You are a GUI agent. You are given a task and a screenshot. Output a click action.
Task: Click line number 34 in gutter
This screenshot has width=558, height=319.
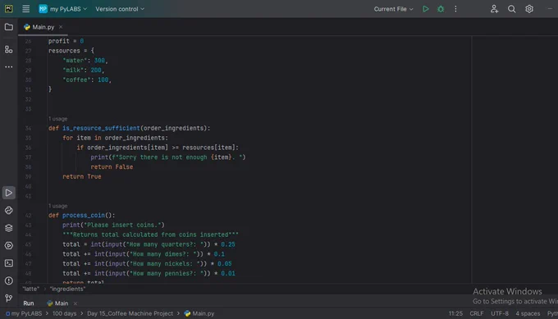click(x=28, y=128)
